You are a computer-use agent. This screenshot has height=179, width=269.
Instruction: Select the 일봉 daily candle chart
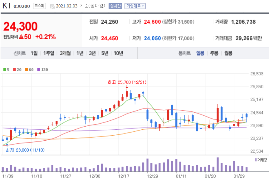click(x=200, y=53)
